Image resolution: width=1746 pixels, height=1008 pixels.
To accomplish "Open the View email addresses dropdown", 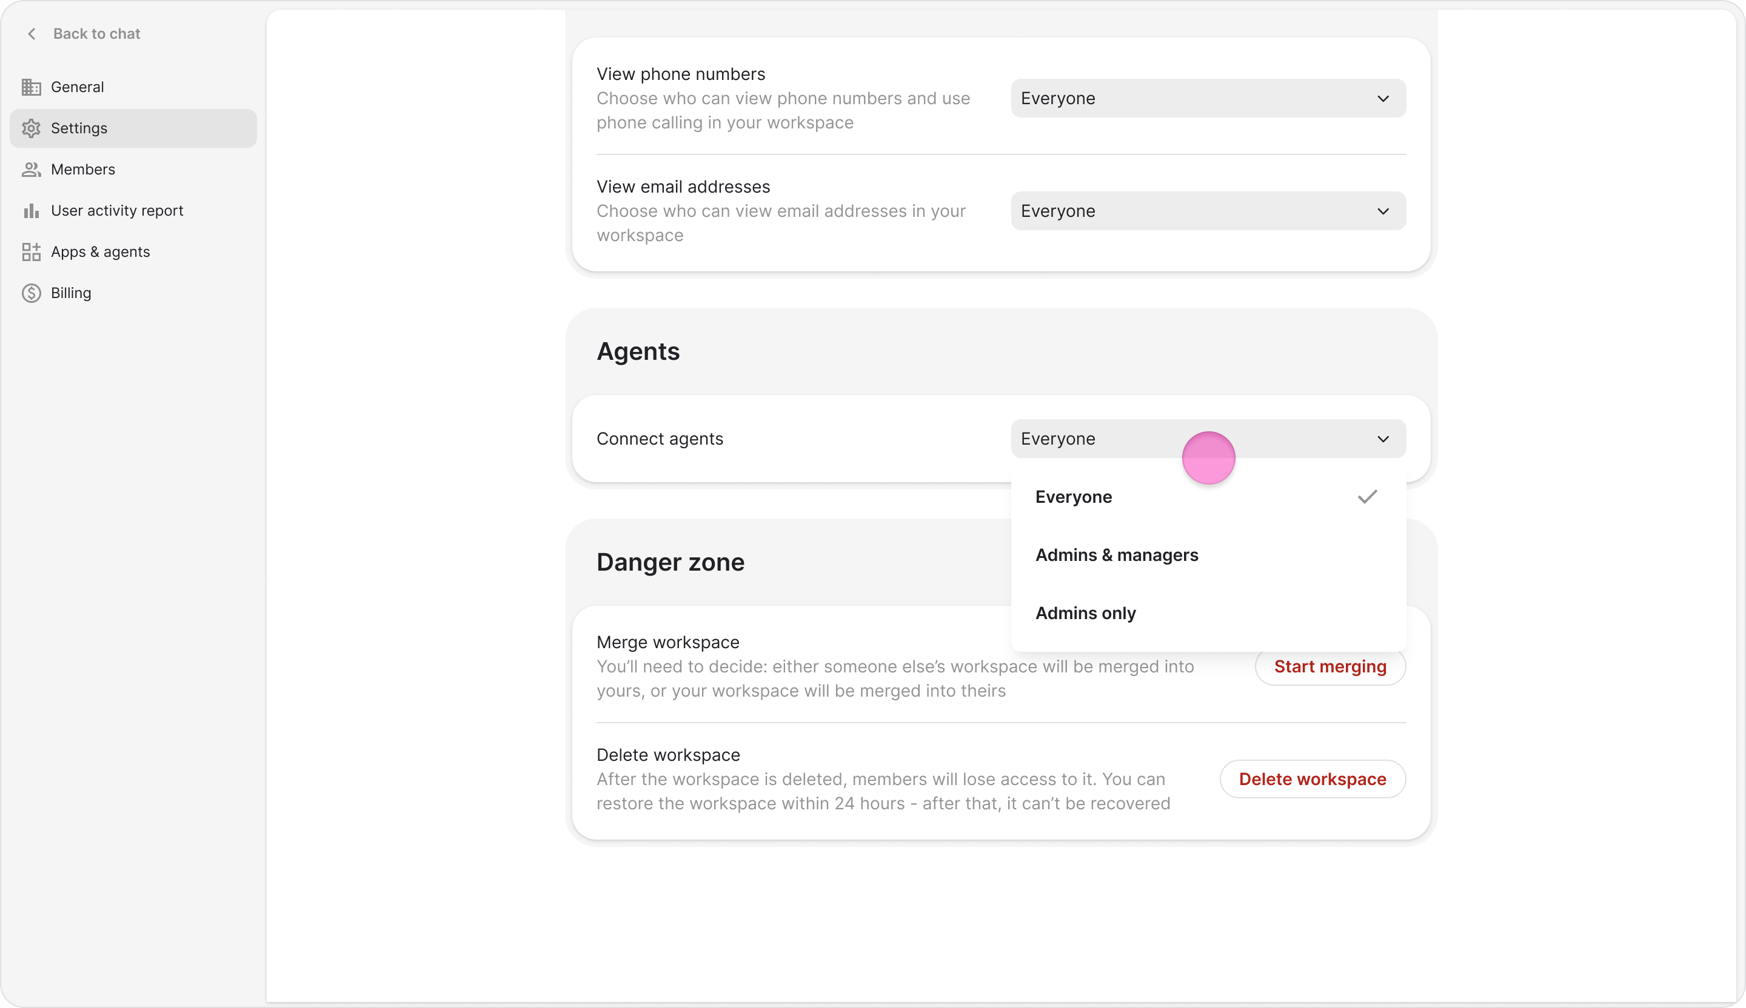I will tap(1208, 211).
